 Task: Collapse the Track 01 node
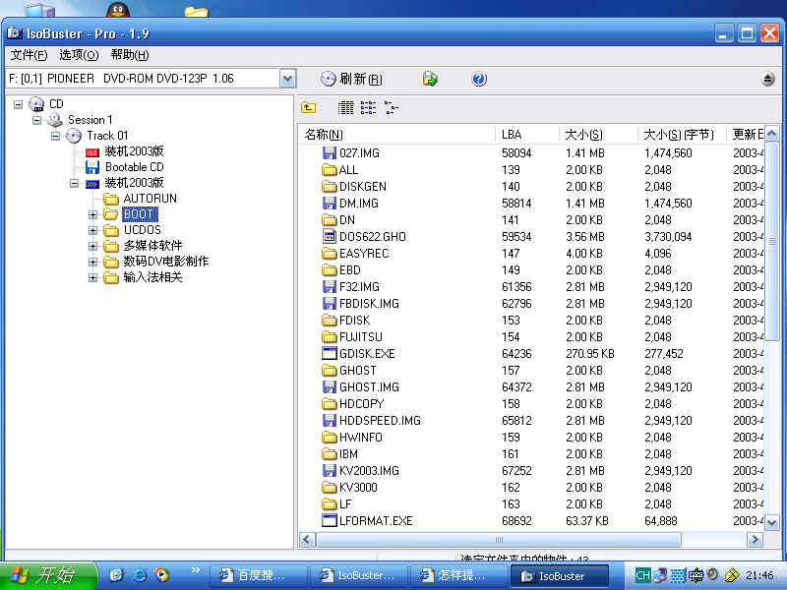[x=56, y=136]
